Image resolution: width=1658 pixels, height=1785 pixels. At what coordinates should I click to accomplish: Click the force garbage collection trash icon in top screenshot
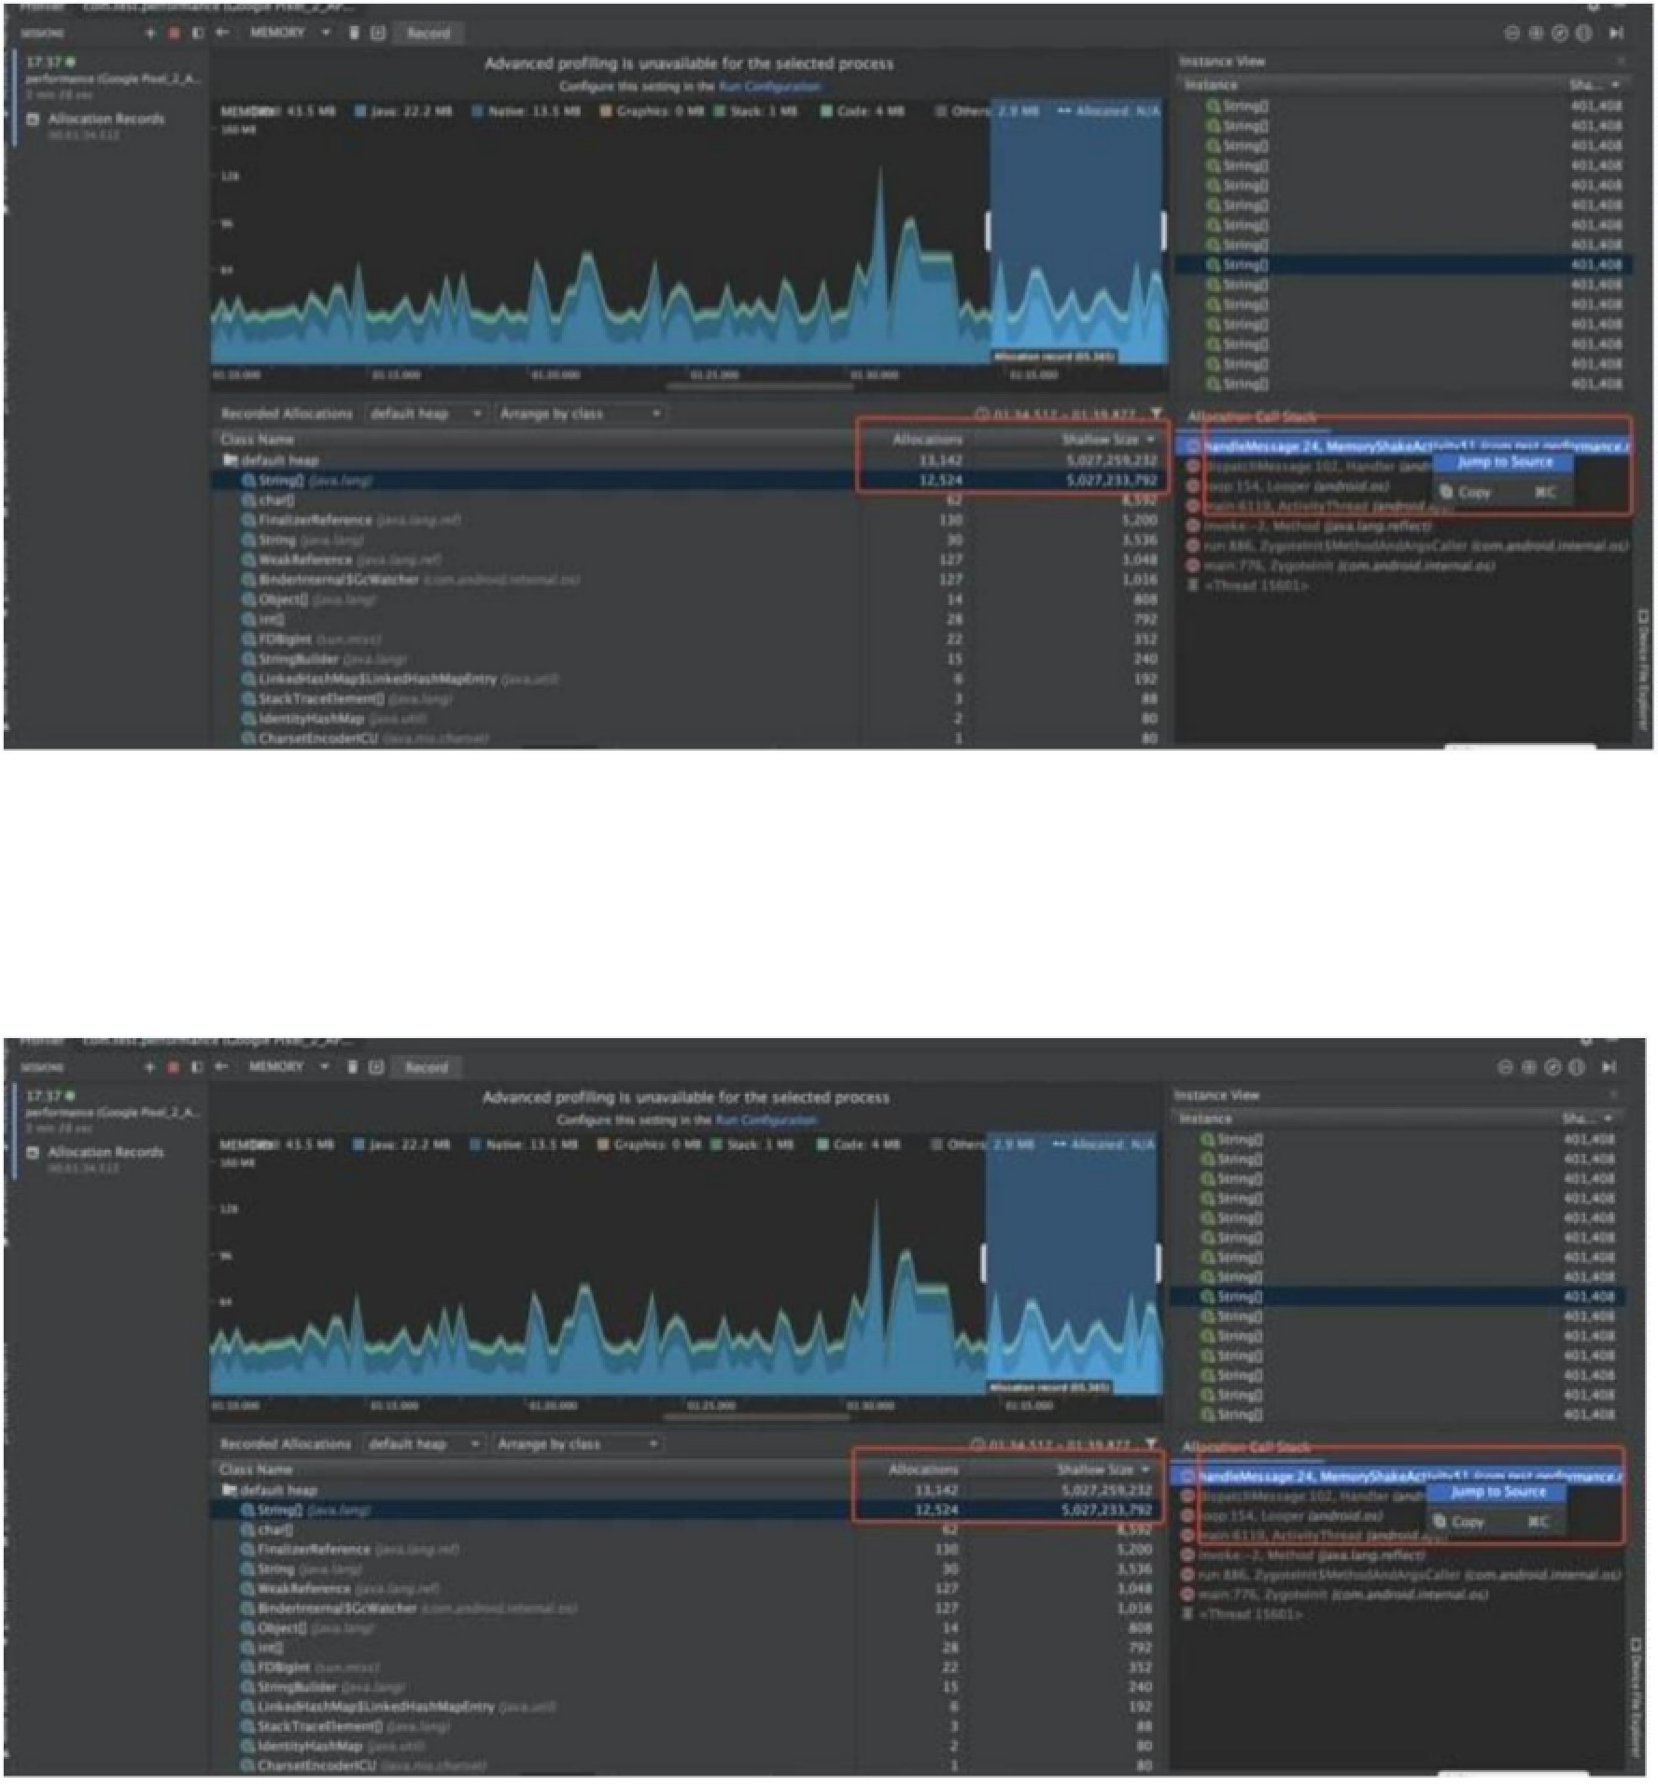coord(354,34)
